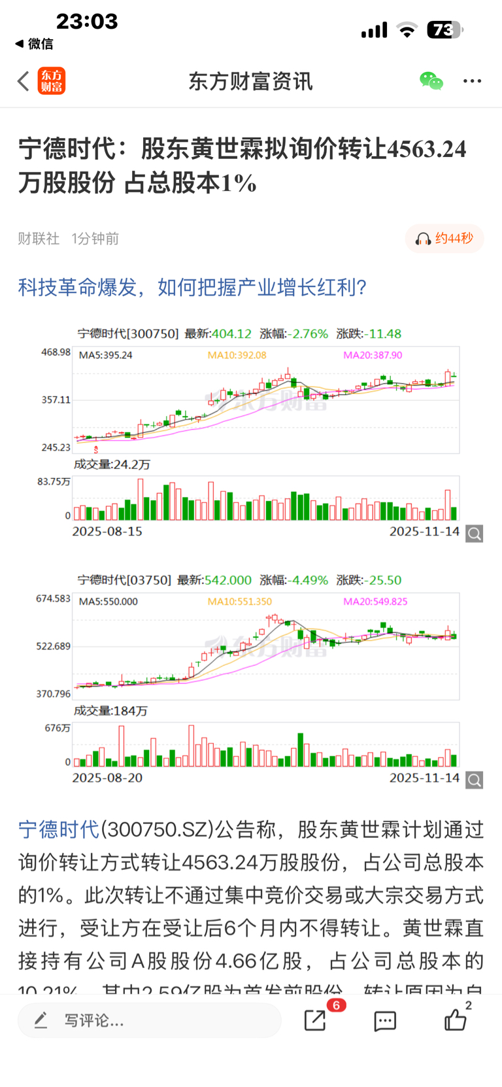The image size is (502, 1087).
Task: Tap magnifier icon on 03750 chart
Action: point(475,780)
